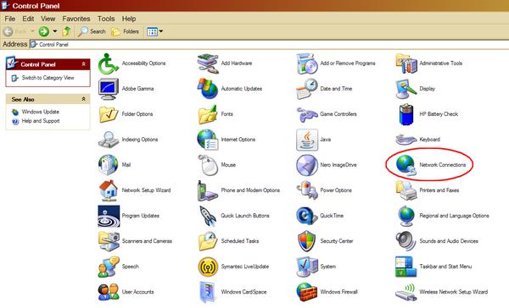Screen dimensions: 509x308
Task: Collapse the See Also sidebar section
Action: pyautogui.click(x=83, y=99)
